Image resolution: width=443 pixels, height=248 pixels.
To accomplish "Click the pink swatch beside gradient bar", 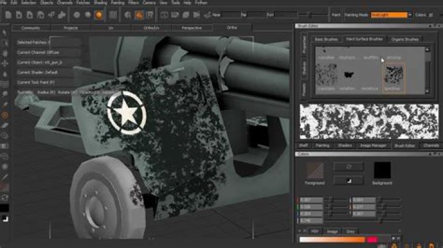I will [372, 239].
